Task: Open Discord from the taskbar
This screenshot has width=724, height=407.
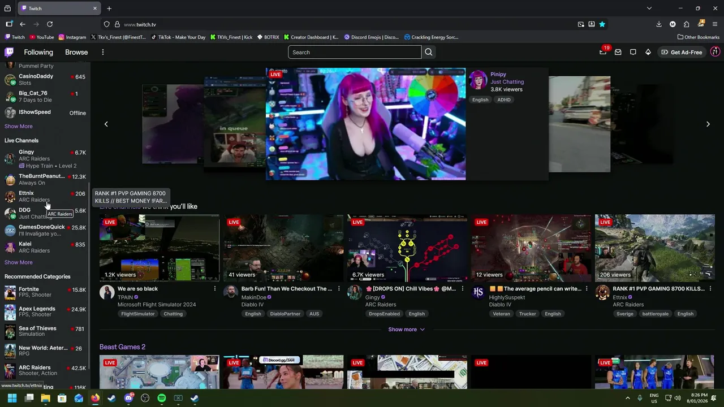Action: 128,398
